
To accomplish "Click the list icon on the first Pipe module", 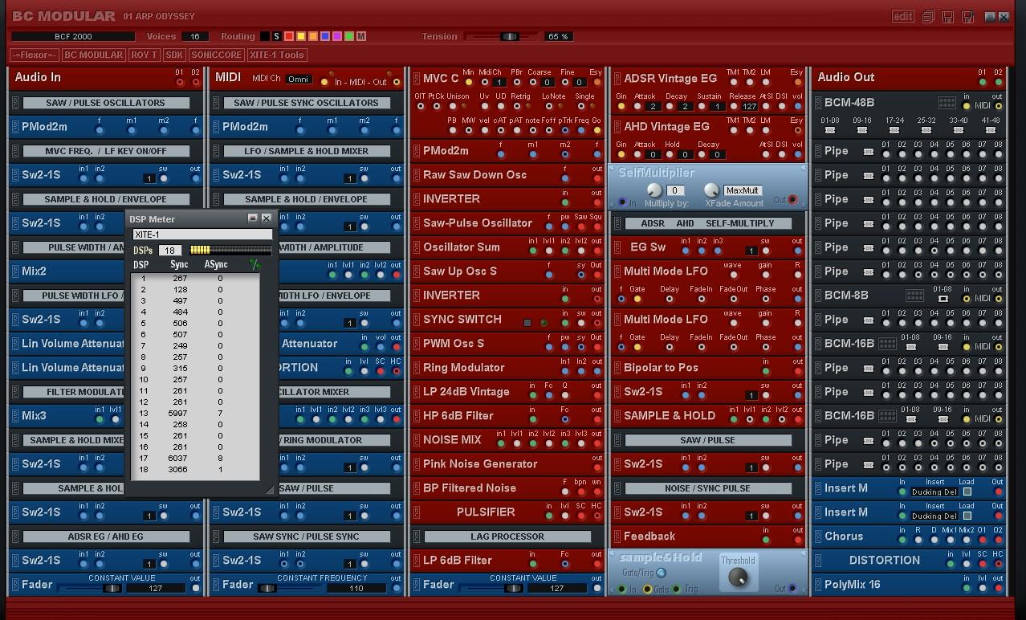I will coord(869,152).
